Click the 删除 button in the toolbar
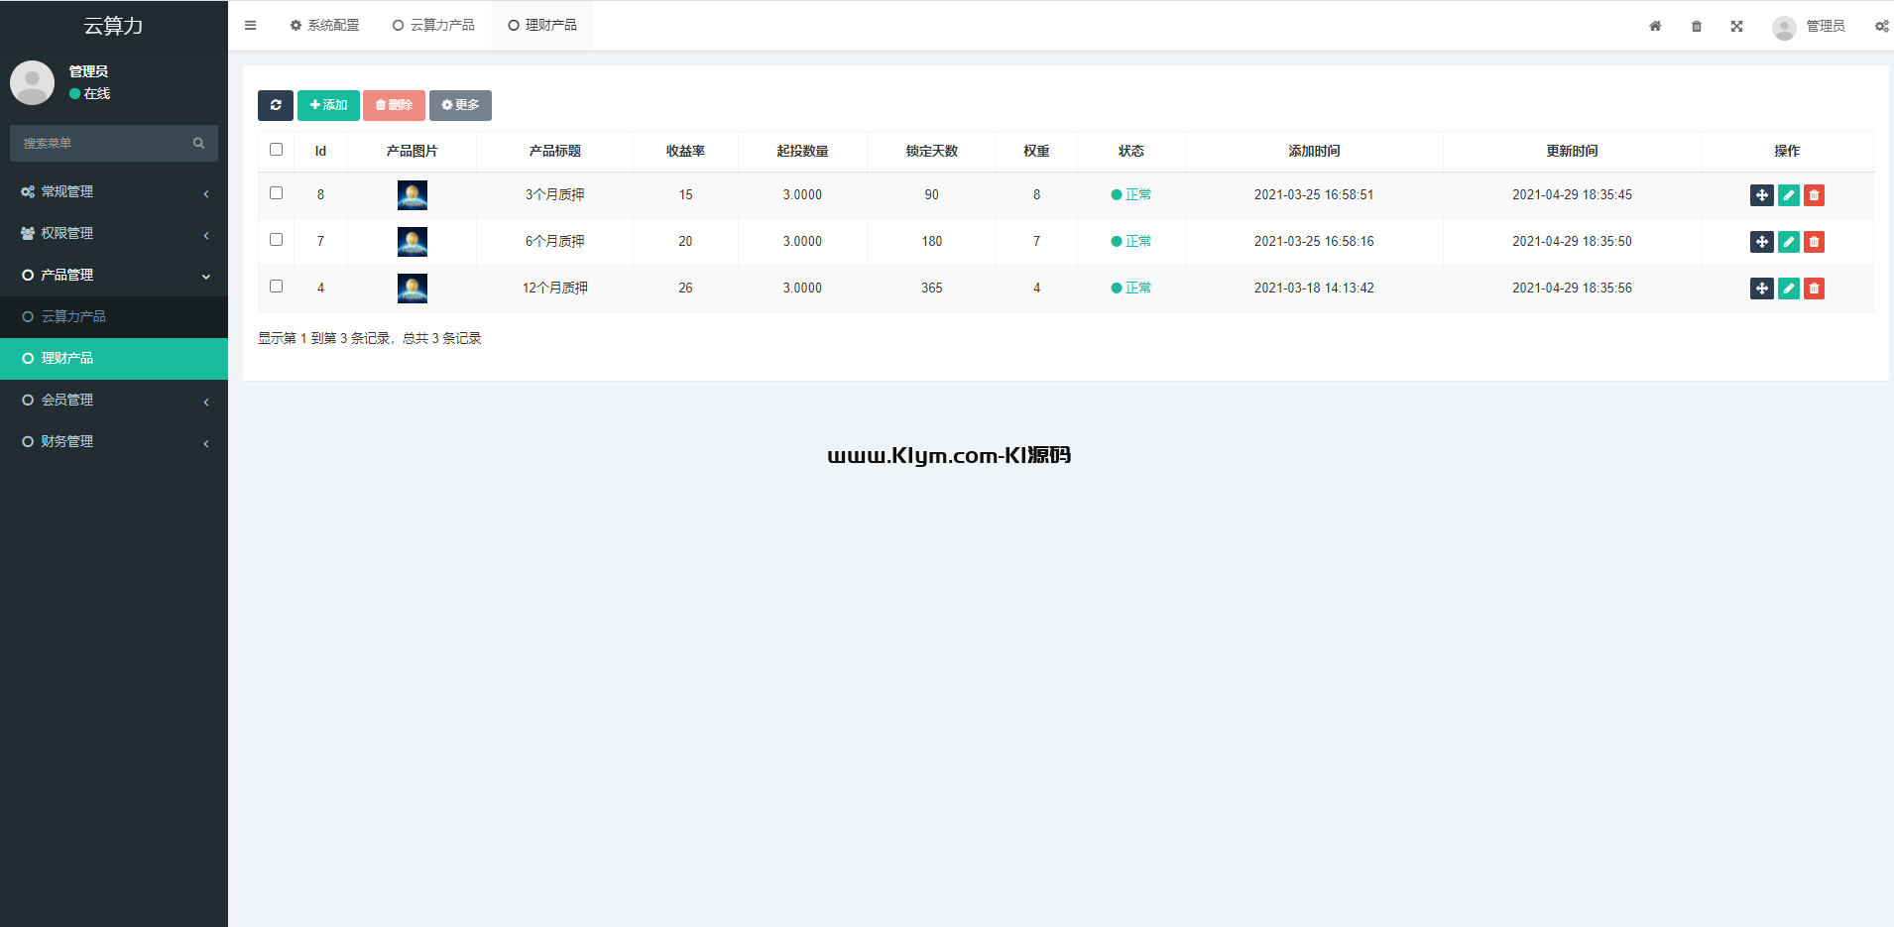The width and height of the screenshot is (1894, 927). pyautogui.click(x=394, y=105)
